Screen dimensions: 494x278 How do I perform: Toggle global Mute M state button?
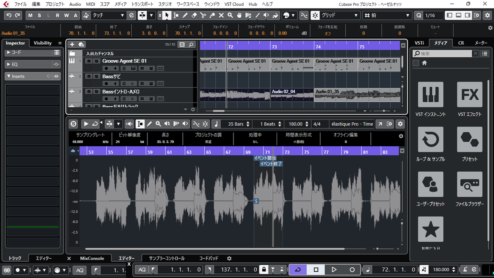[30, 15]
